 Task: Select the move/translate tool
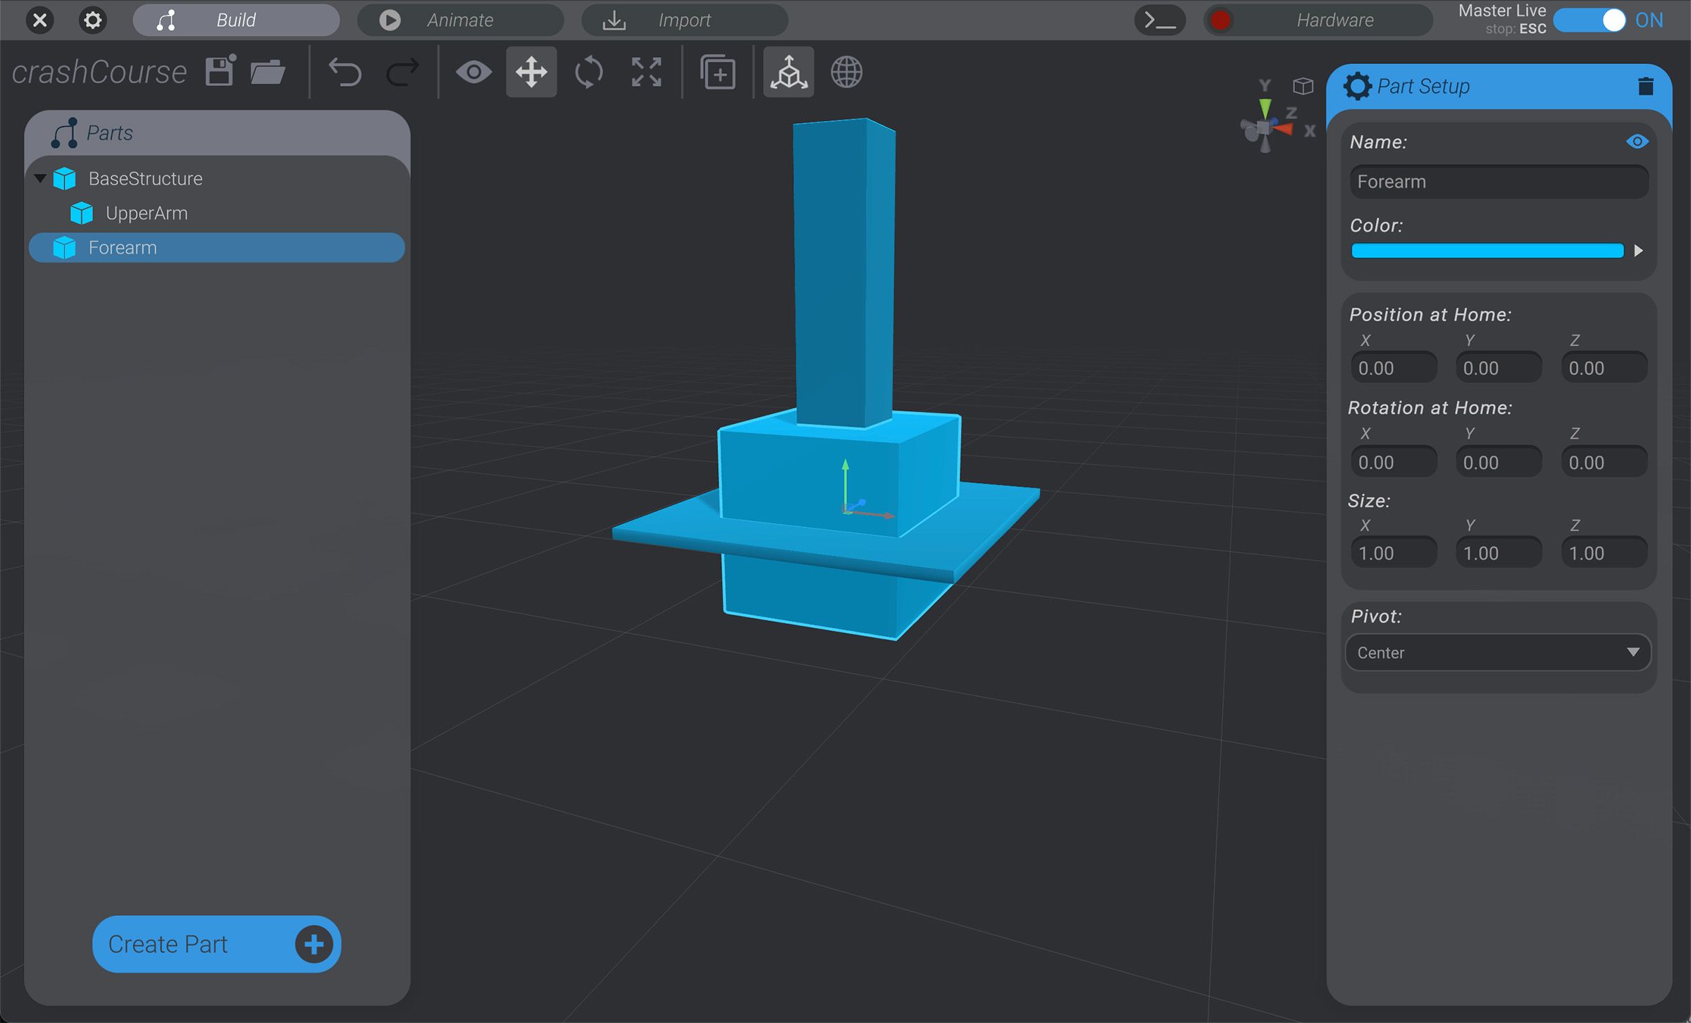pyautogui.click(x=531, y=71)
